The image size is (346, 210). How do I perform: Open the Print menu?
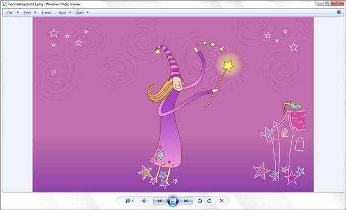tap(27, 13)
